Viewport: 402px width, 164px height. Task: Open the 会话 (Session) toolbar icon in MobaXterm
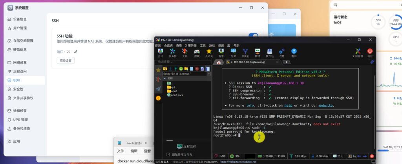point(160,53)
